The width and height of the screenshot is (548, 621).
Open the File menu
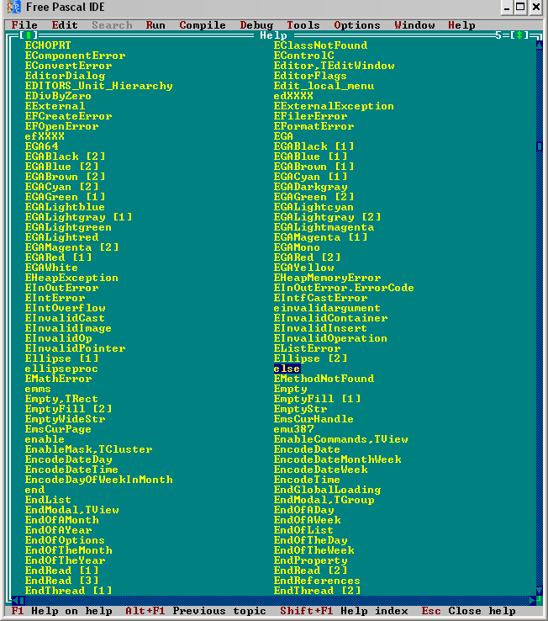click(24, 25)
